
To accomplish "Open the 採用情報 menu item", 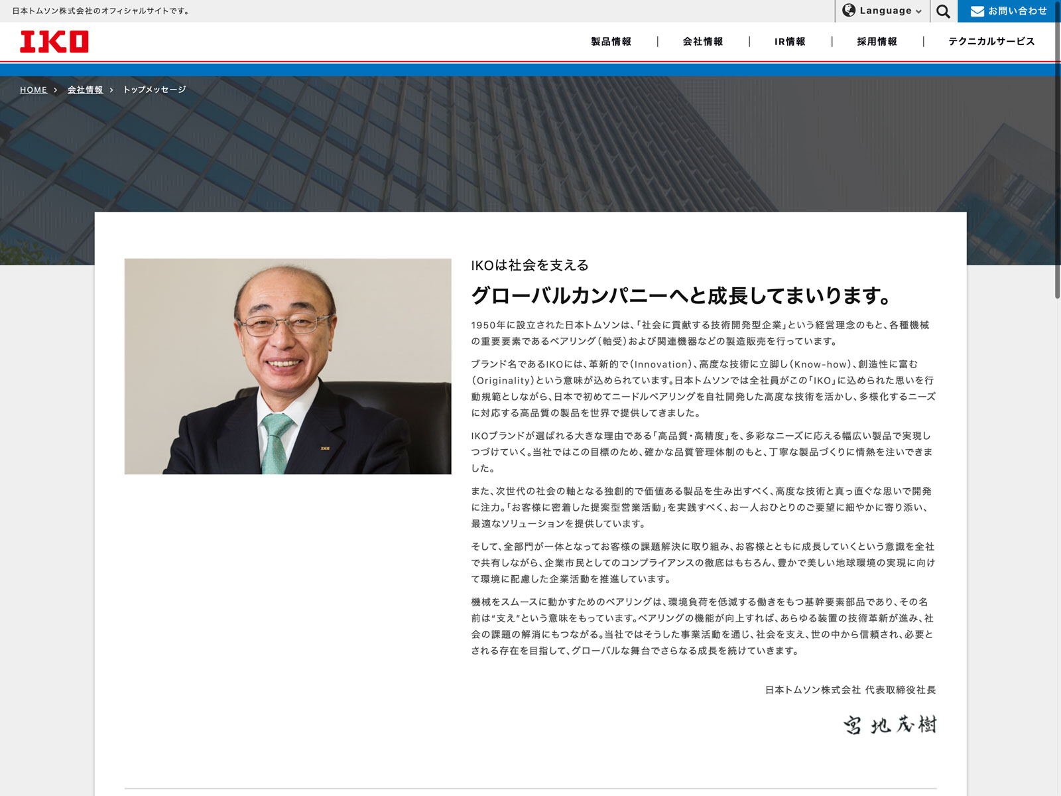I will click(877, 42).
